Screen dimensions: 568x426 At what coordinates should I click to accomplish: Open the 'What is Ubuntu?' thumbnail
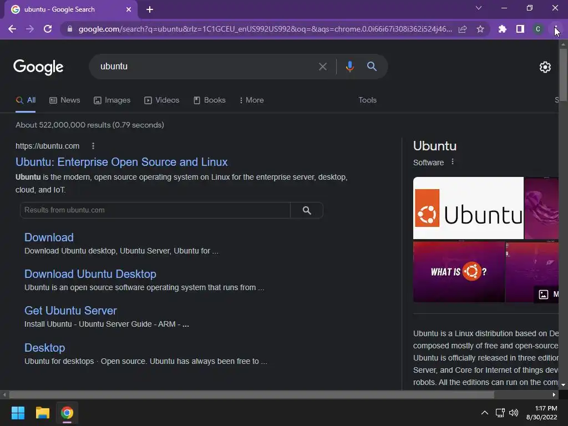click(x=459, y=272)
